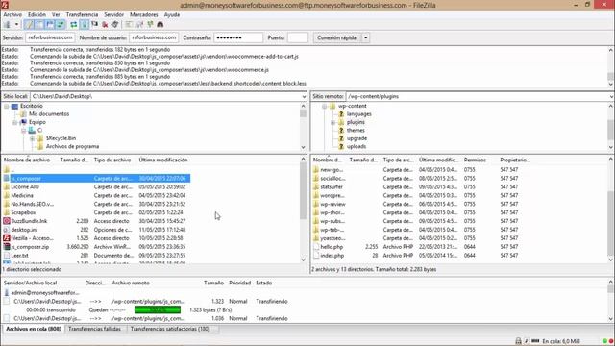
Task: Toggle directory comparison
Action: [x=139, y=24]
